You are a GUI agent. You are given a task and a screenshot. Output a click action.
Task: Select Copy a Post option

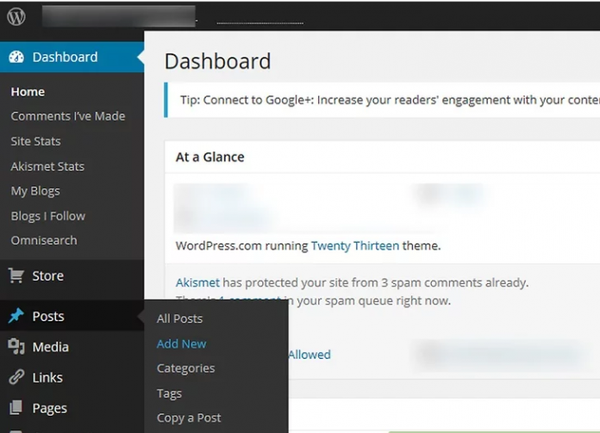189,418
